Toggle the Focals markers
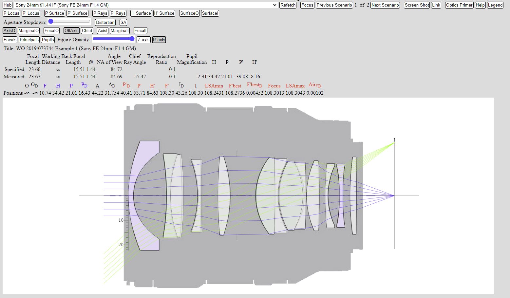Image resolution: width=510 pixels, height=298 pixels. coord(10,40)
